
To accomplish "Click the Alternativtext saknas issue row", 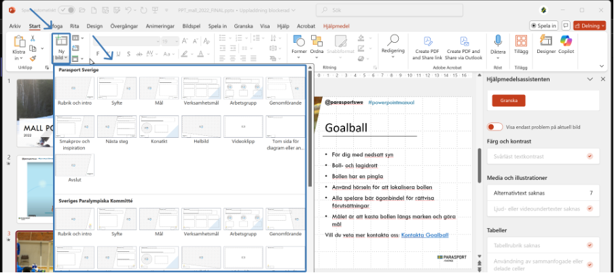I will point(543,193).
